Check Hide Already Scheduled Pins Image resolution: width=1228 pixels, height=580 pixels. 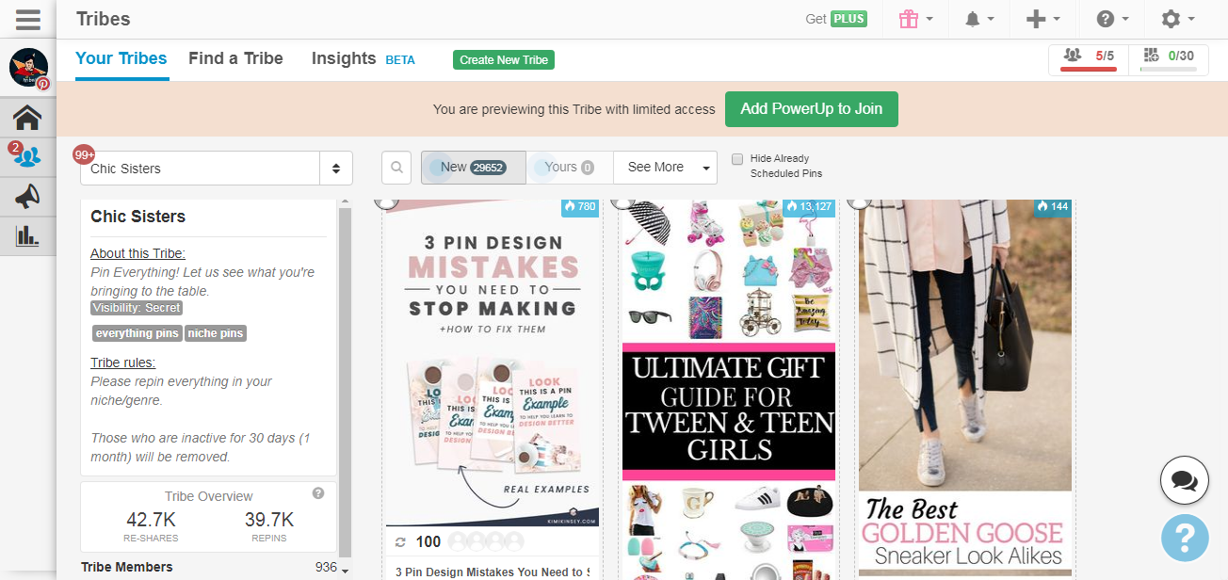737,159
